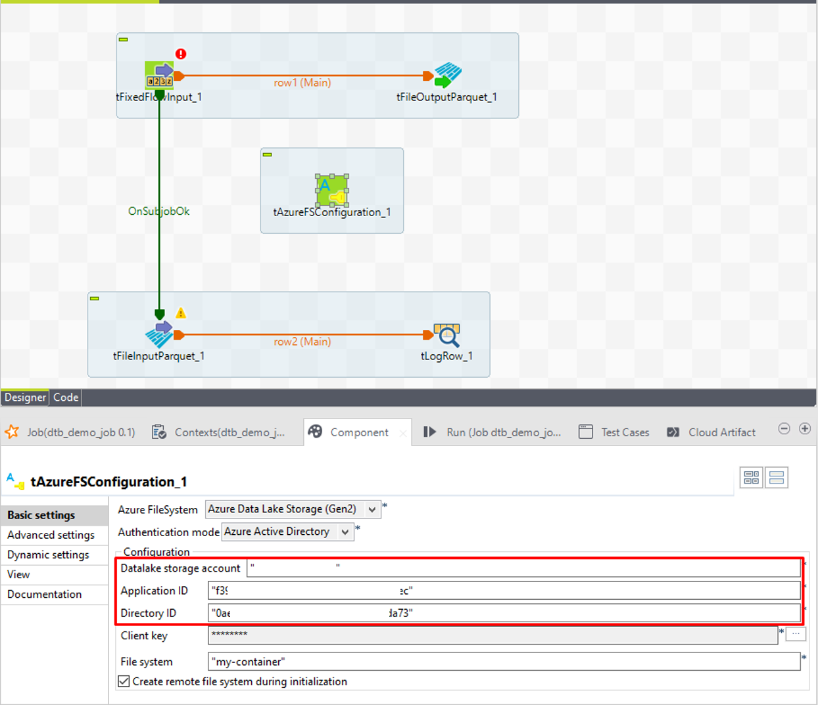Select the tLogRow_1 component icon
Image resolution: width=818 pixels, height=705 pixels.
click(447, 334)
